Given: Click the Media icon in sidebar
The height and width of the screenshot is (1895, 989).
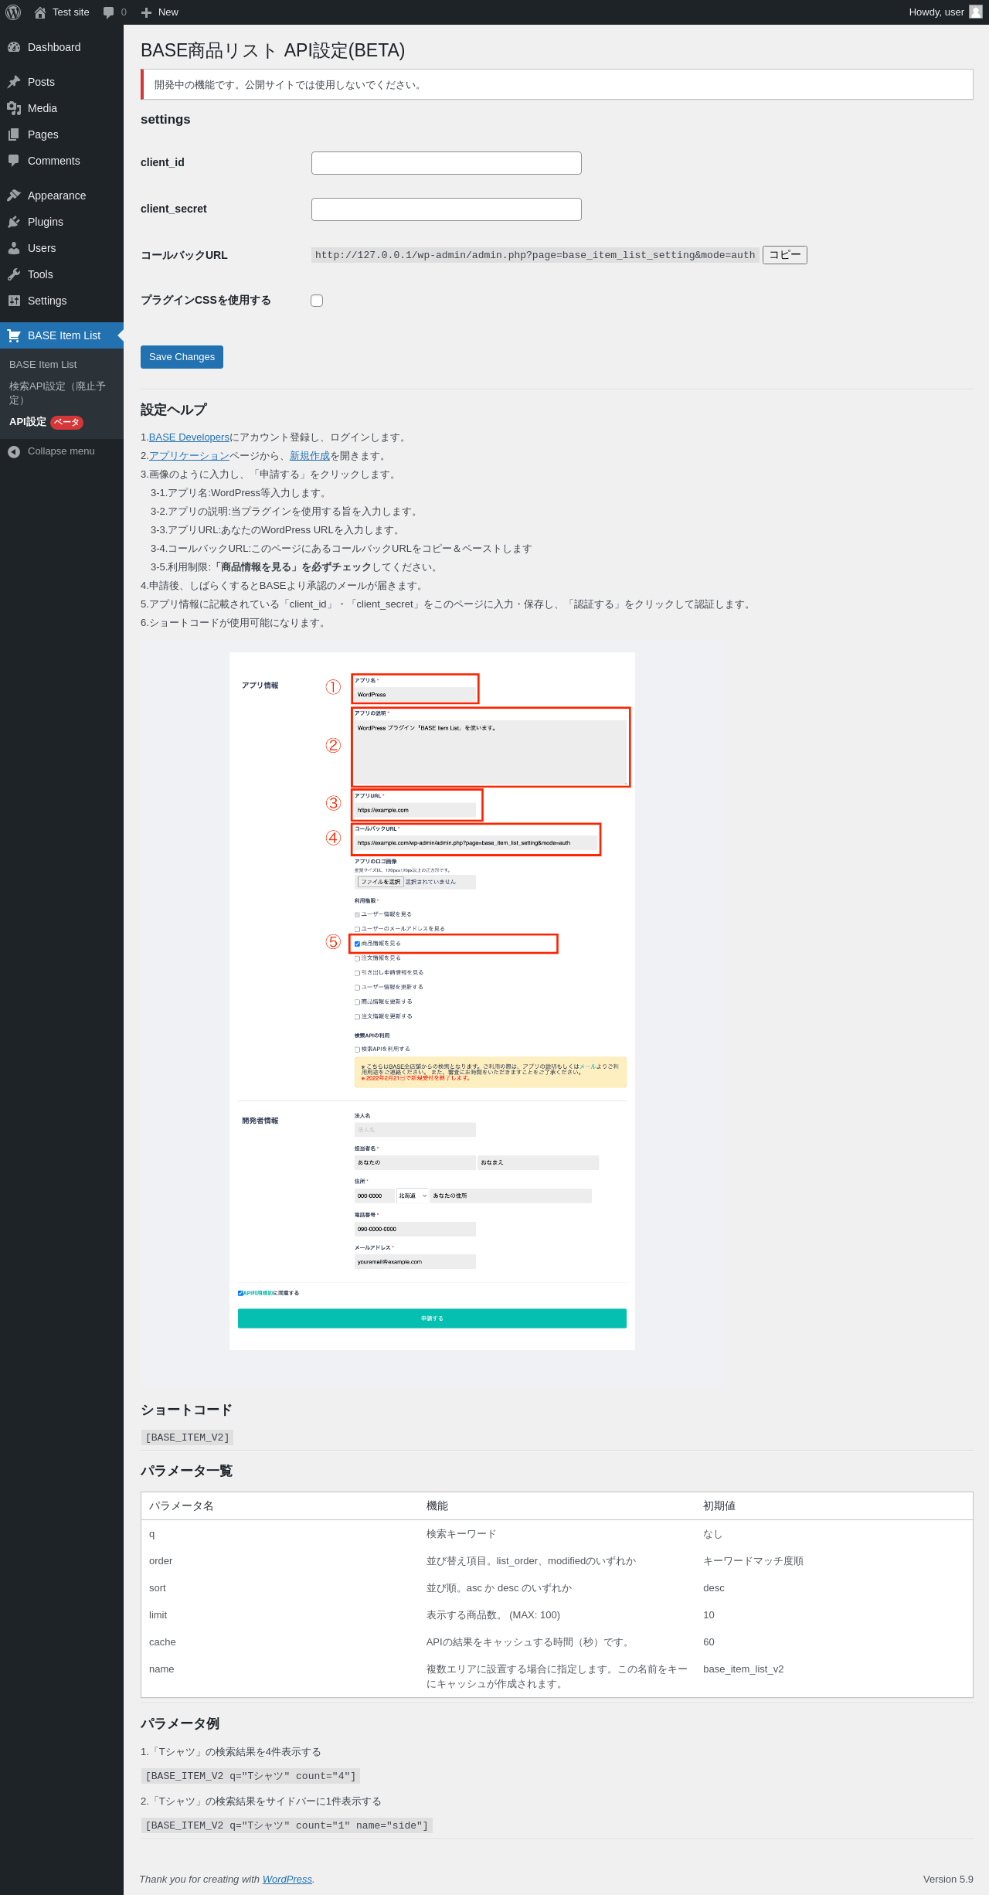Looking at the screenshot, I should click(x=14, y=108).
